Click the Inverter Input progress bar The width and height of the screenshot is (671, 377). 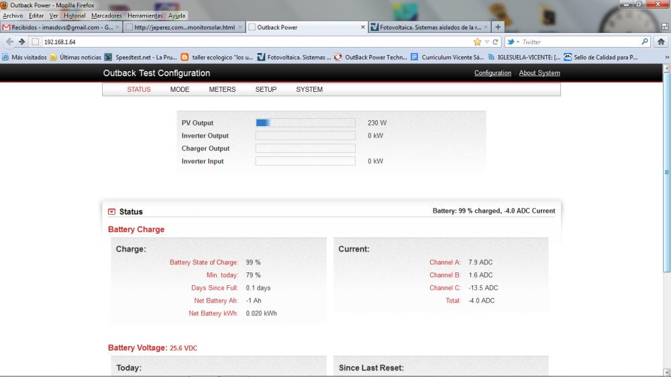coord(305,161)
